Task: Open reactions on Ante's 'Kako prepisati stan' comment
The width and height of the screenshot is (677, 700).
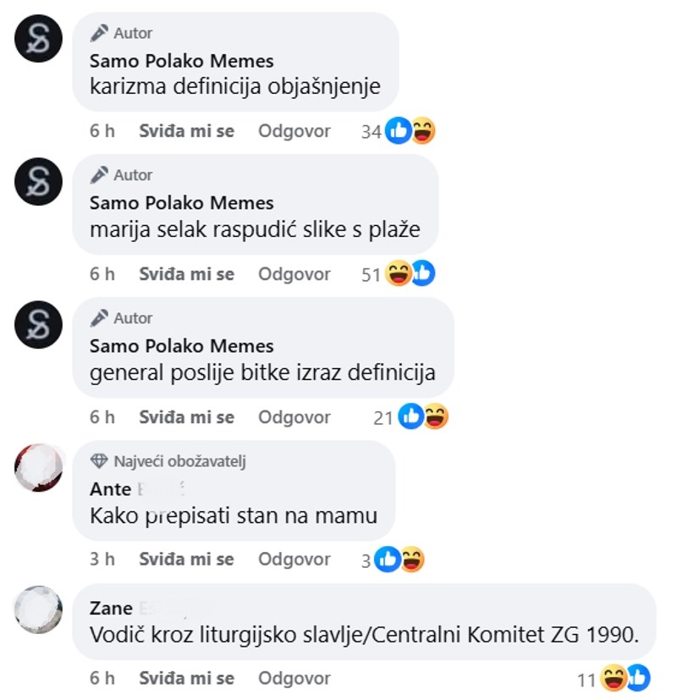Action: (393, 559)
